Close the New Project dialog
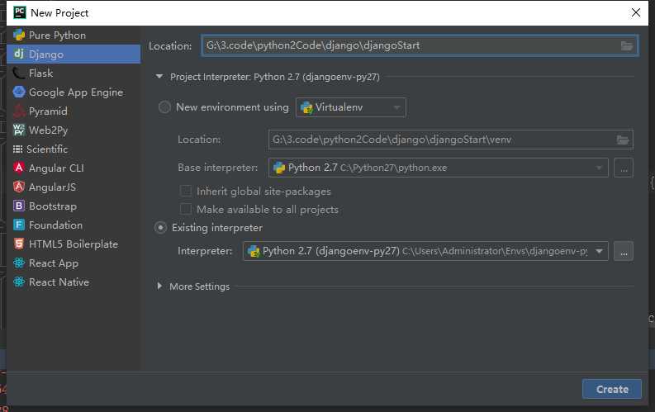 (x=635, y=12)
